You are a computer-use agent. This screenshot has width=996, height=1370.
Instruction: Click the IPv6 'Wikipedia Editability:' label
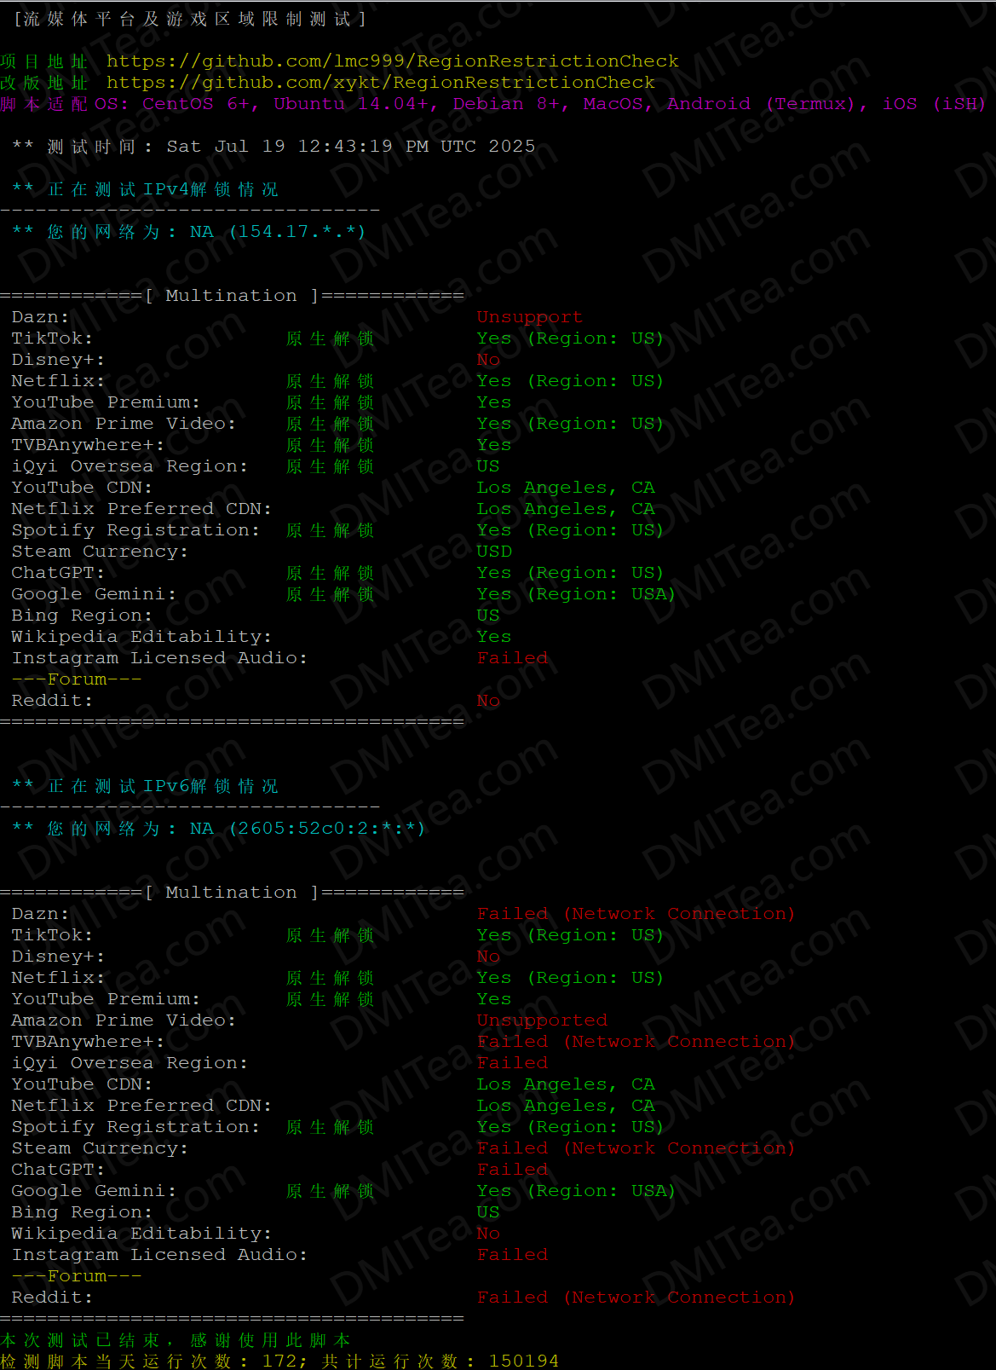141,1234
